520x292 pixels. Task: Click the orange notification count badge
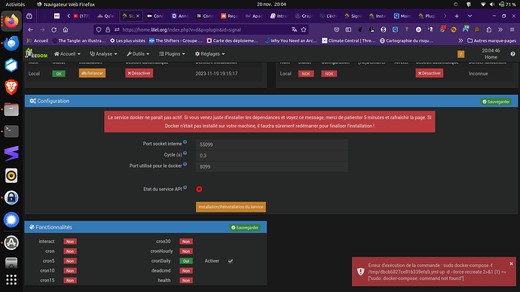pos(460,54)
